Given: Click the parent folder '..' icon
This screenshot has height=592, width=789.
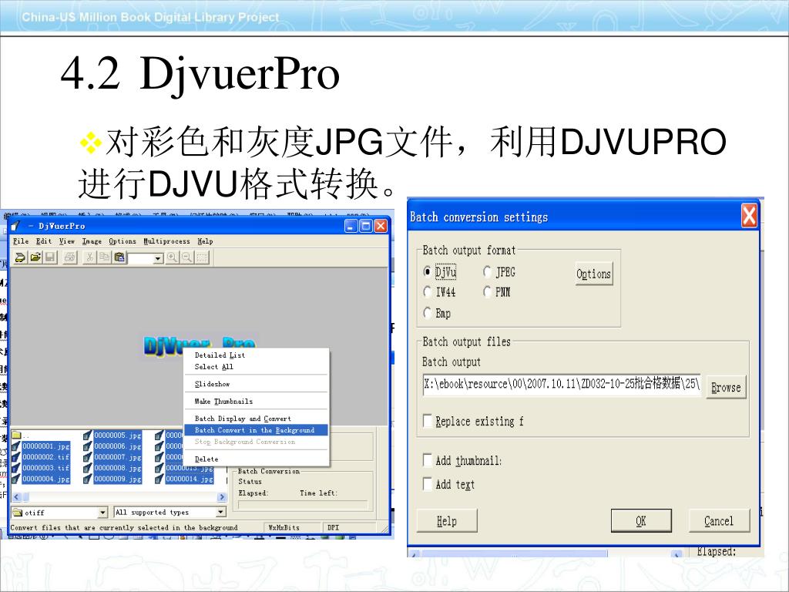Looking at the screenshot, I should (15, 435).
